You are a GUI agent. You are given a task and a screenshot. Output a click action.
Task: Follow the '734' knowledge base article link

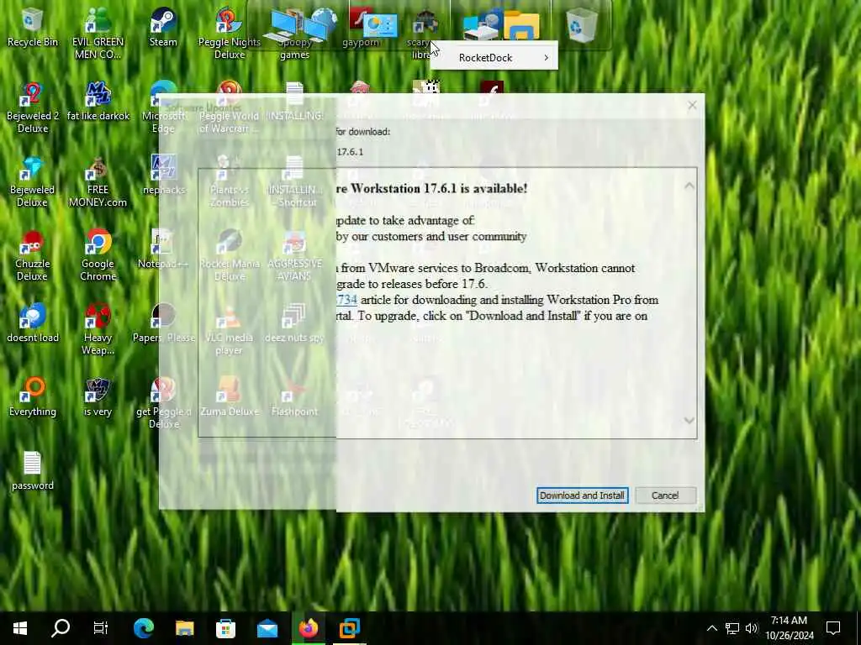click(x=346, y=300)
